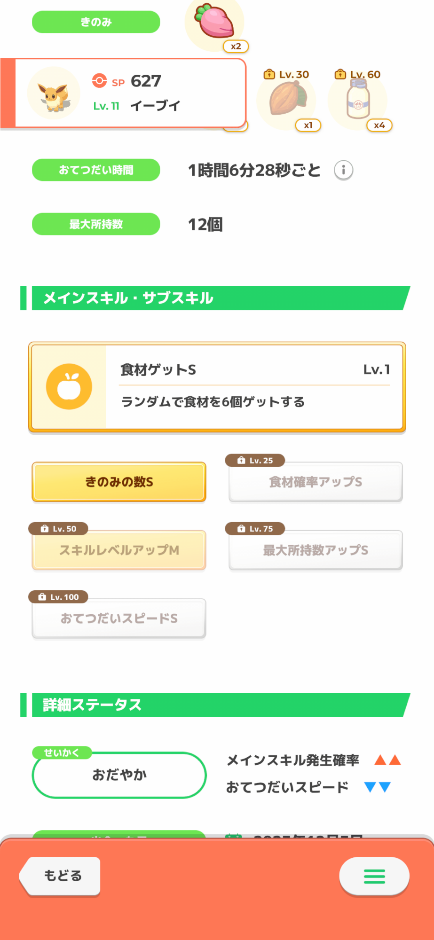Image resolution: width=434 pixels, height=940 pixels.
Task: Tap the lock icon on Lv. 30 ingredient
Action: (x=269, y=74)
